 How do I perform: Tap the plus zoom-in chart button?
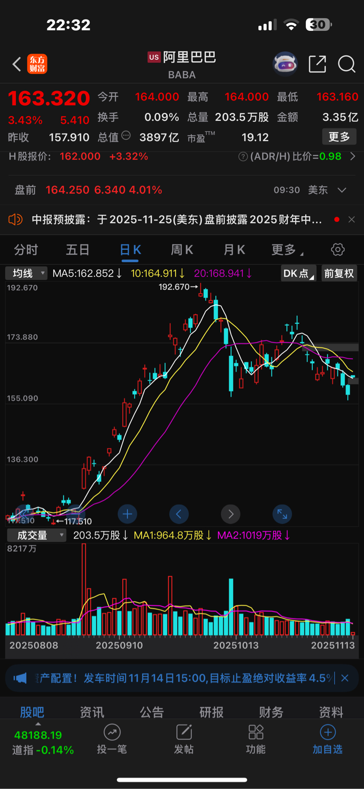pyautogui.click(x=127, y=514)
